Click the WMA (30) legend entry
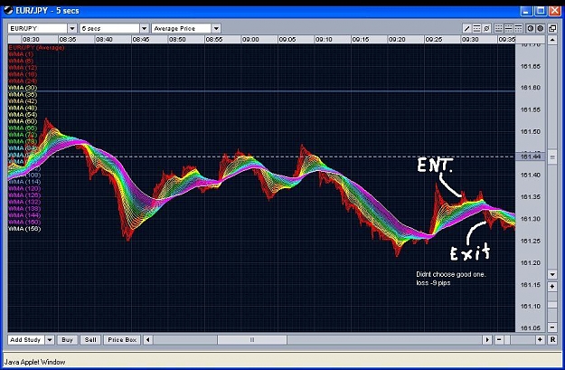The image size is (565, 370). [x=23, y=88]
